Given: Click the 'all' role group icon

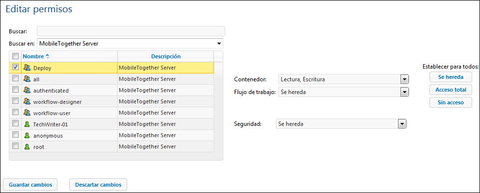Looking at the screenshot, I should pos(27,79).
